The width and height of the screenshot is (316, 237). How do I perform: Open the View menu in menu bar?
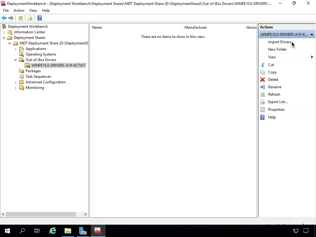point(33,10)
